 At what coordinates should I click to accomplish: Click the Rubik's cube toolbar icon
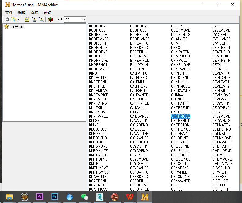coord(50,19)
